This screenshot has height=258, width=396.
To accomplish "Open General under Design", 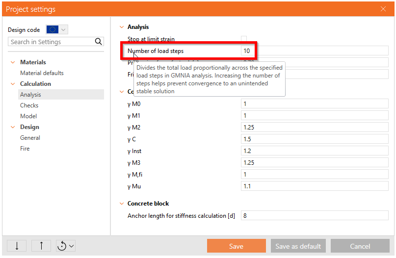I will [x=30, y=138].
